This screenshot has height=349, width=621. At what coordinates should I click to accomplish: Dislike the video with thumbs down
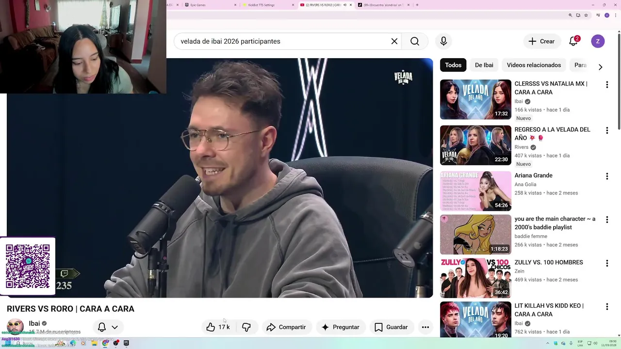[246, 327]
